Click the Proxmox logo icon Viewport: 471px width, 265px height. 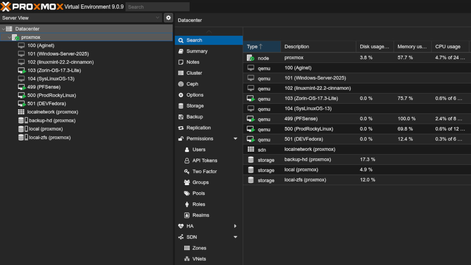(x=6, y=7)
